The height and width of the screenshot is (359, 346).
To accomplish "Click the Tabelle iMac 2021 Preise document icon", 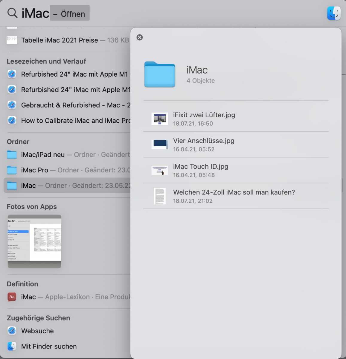I will [x=12, y=40].
